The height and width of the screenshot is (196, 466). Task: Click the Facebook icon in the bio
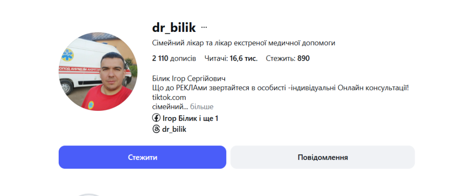click(x=156, y=119)
